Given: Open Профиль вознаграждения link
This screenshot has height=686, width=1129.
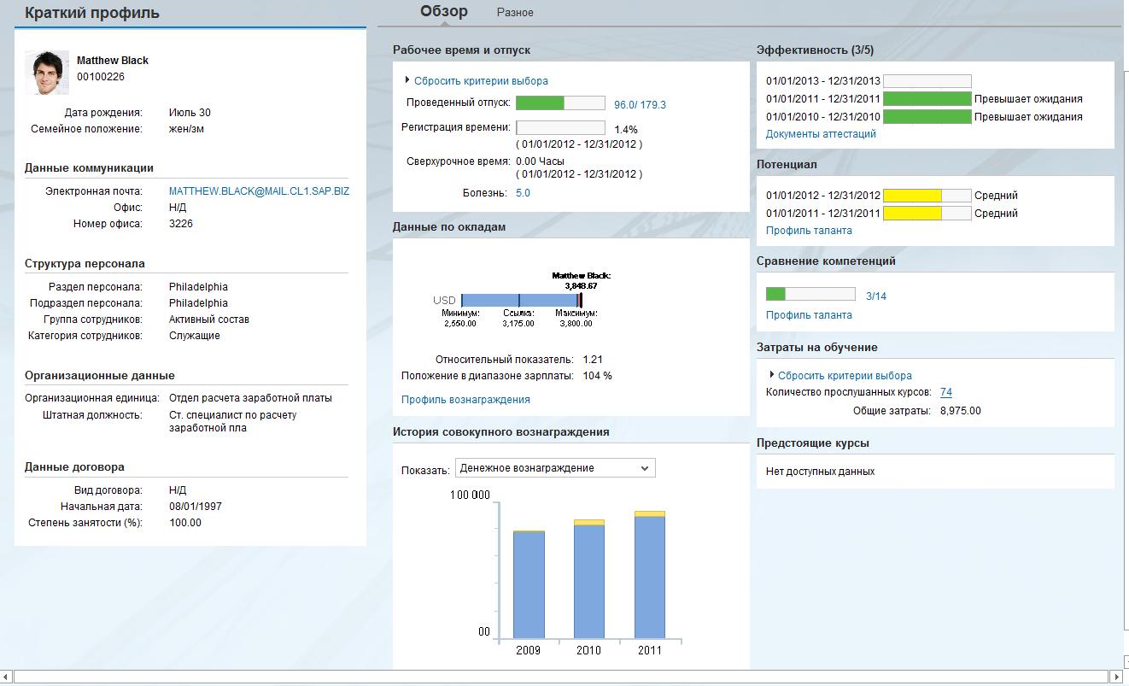Looking at the screenshot, I should (465, 400).
